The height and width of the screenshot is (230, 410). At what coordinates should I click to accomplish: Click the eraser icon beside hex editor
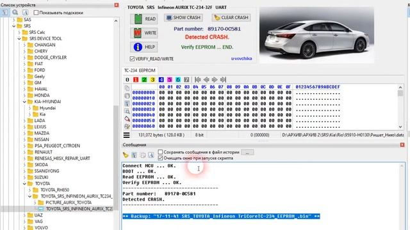coord(127,119)
